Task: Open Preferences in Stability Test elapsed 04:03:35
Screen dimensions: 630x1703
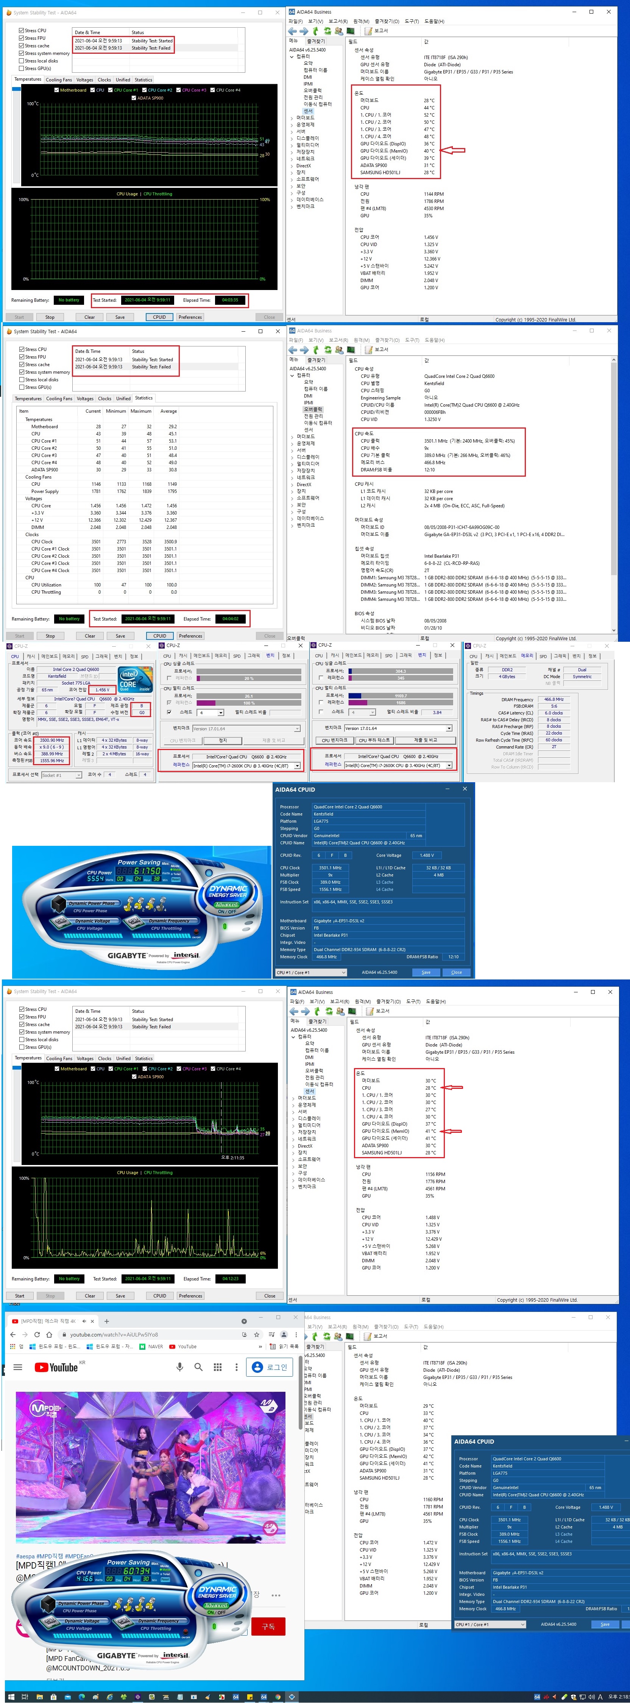Action: (x=190, y=317)
